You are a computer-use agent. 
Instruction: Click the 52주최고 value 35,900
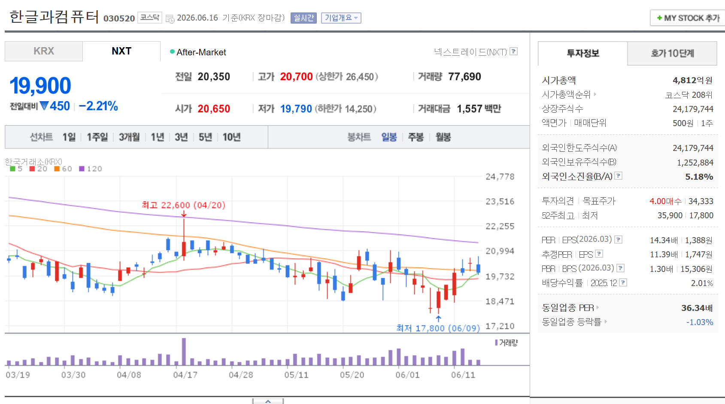[670, 215]
